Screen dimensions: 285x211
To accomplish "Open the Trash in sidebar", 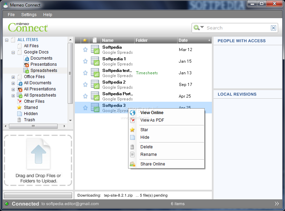I will pyautogui.click(x=30, y=120).
